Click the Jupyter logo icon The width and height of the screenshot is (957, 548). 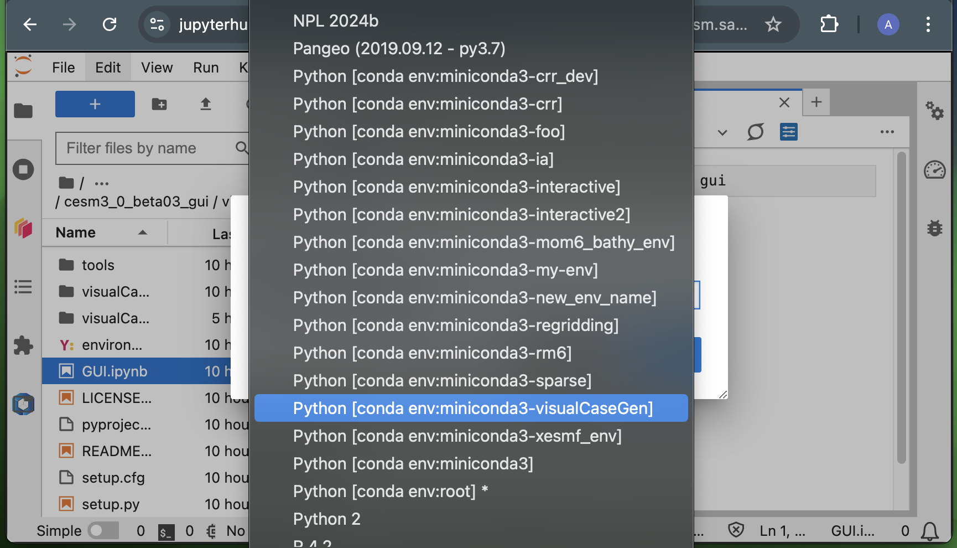(x=23, y=66)
